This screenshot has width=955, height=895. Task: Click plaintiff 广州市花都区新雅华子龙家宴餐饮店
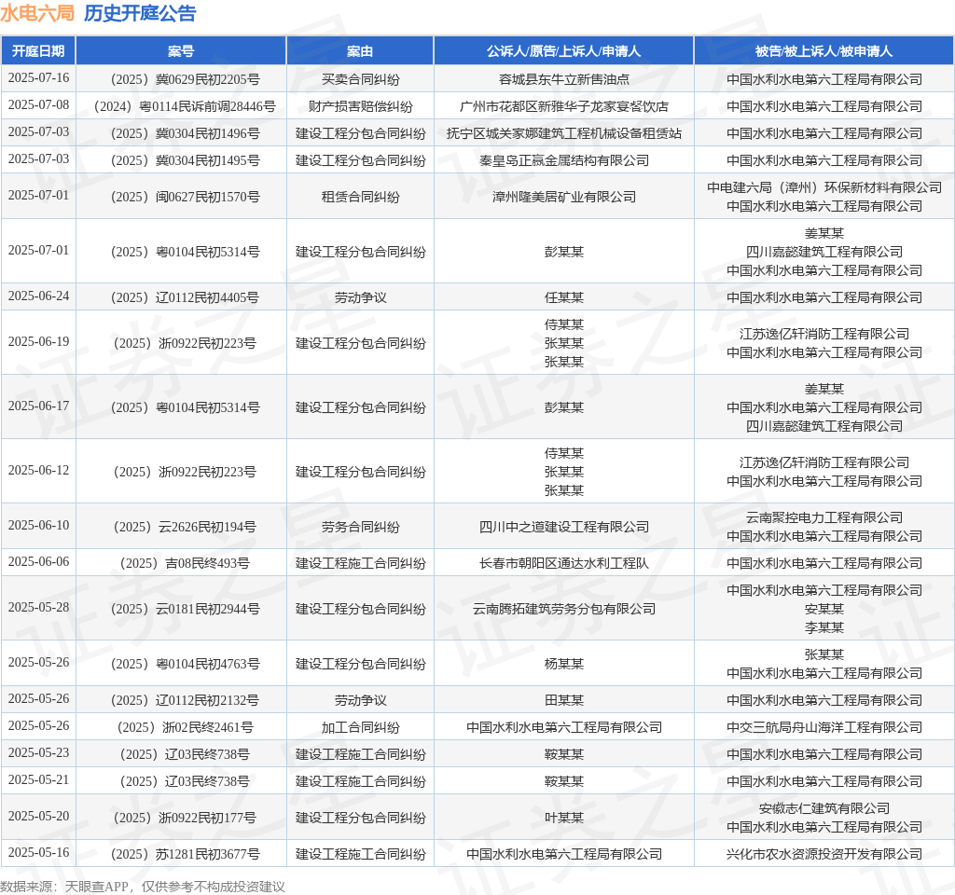point(563,106)
